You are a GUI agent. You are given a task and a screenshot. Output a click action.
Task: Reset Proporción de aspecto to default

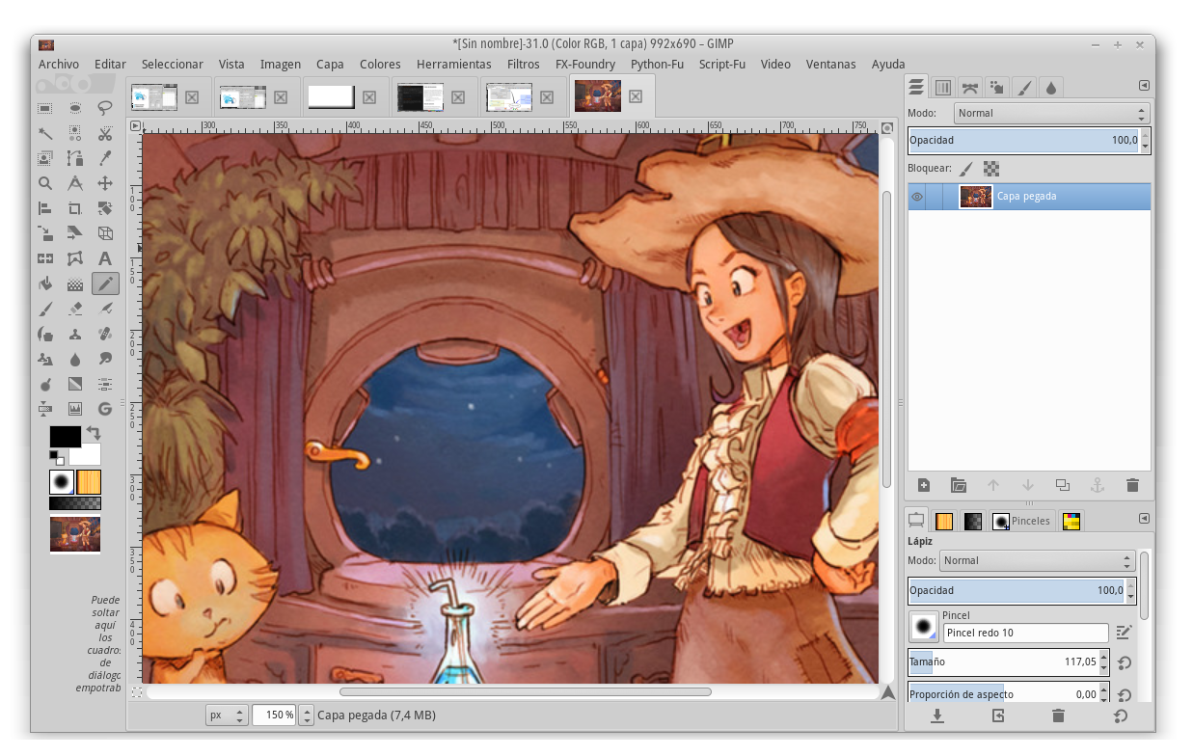coord(1124,694)
